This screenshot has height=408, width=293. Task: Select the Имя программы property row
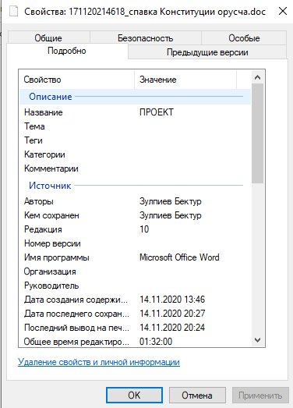coord(135,257)
